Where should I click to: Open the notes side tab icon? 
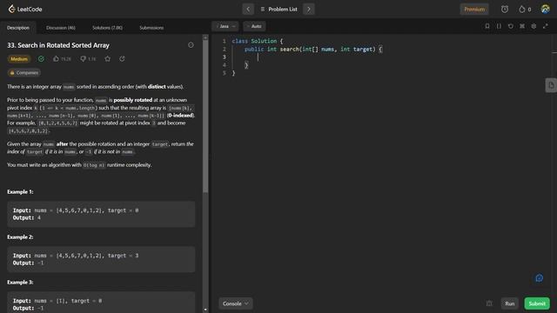551,85
